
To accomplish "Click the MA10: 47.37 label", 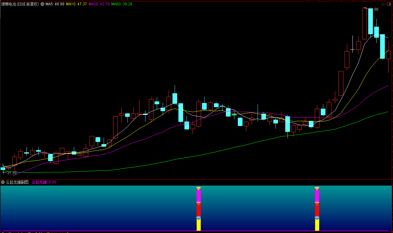I will click(76, 4).
